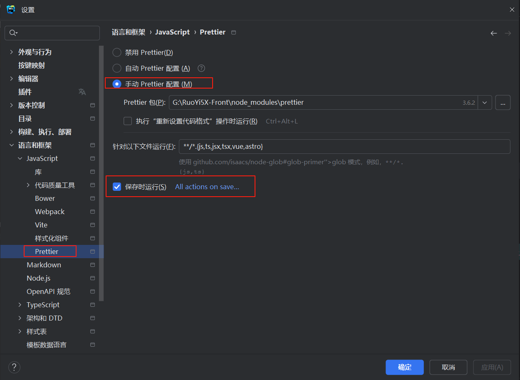This screenshot has height=380, width=520.
Task: Click the project-level icon beside Bower
Action: click(x=93, y=198)
